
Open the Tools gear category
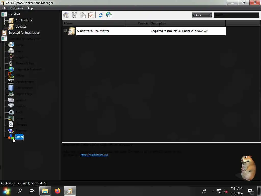(x=11, y=112)
